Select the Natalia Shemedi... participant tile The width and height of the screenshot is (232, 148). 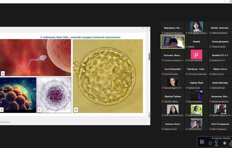[x=220, y=28]
